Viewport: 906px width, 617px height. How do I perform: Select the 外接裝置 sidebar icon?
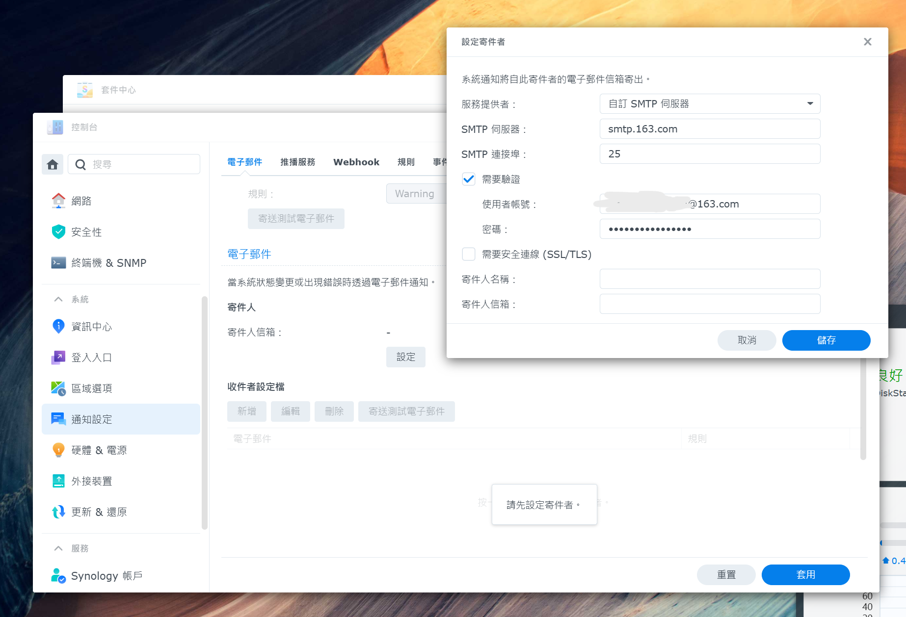pyautogui.click(x=93, y=481)
